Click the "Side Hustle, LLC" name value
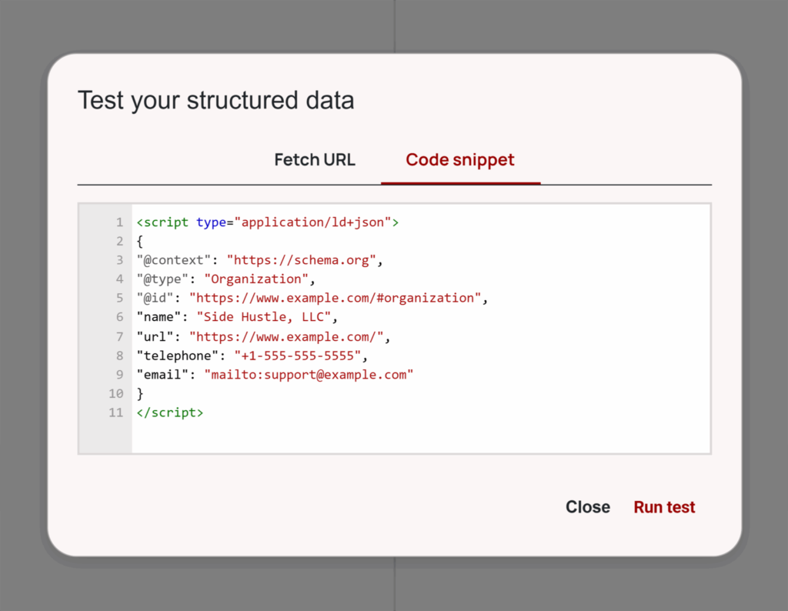This screenshot has height=611, width=788. coord(265,317)
